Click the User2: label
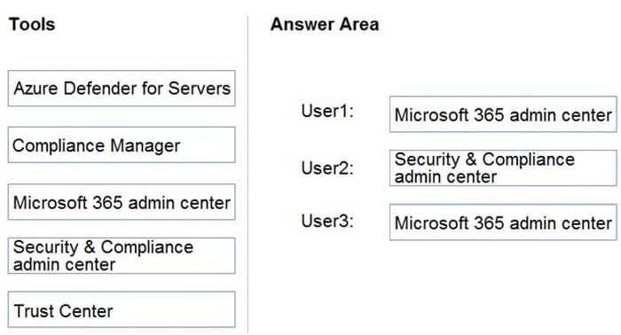This screenshot has width=621, height=335. [x=327, y=168]
